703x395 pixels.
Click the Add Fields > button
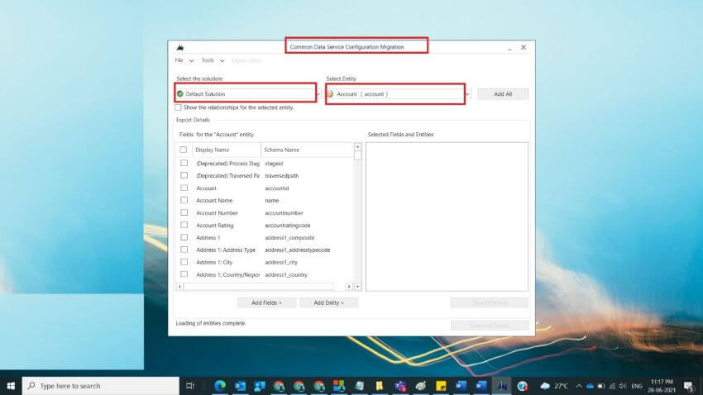[x=266, y=302]
